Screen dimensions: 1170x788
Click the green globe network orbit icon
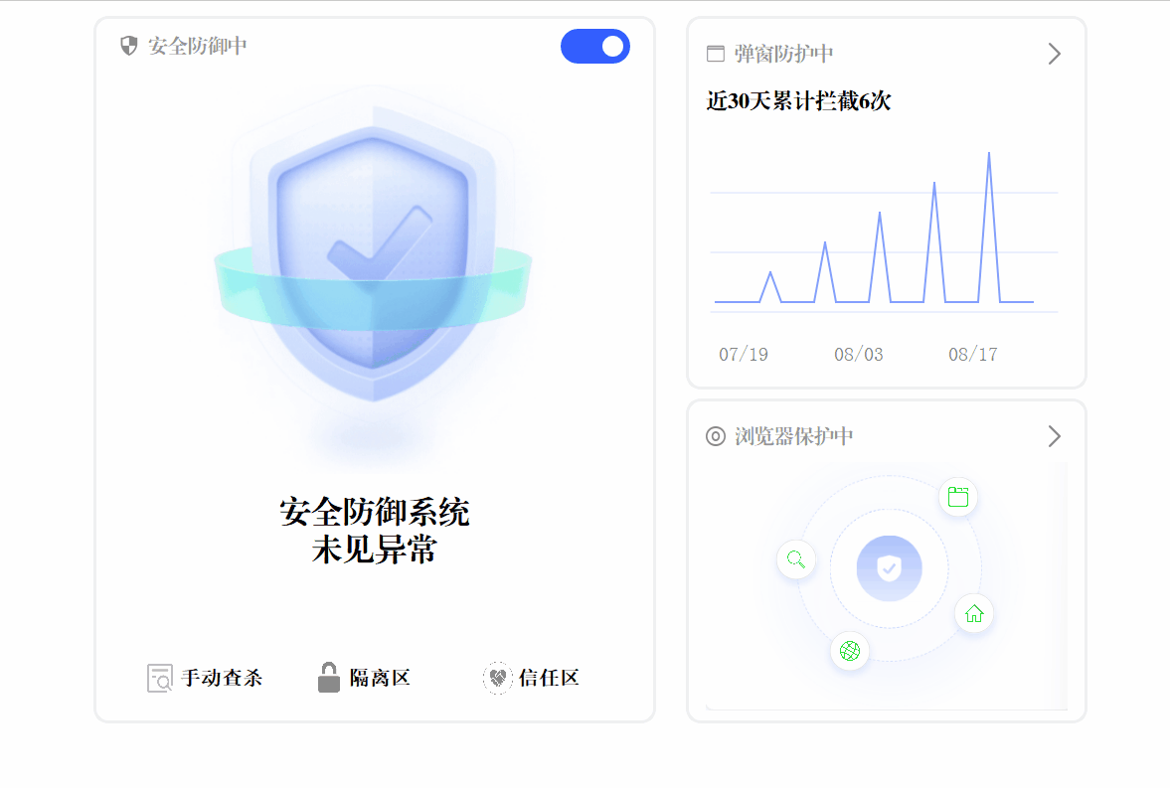tap(850, 651)
